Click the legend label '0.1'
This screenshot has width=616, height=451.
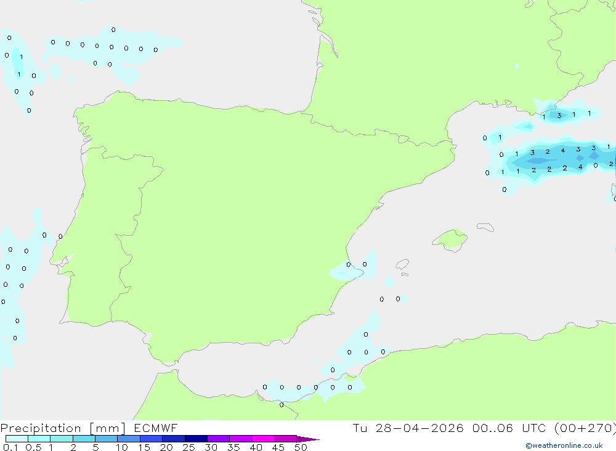(10, 447)
